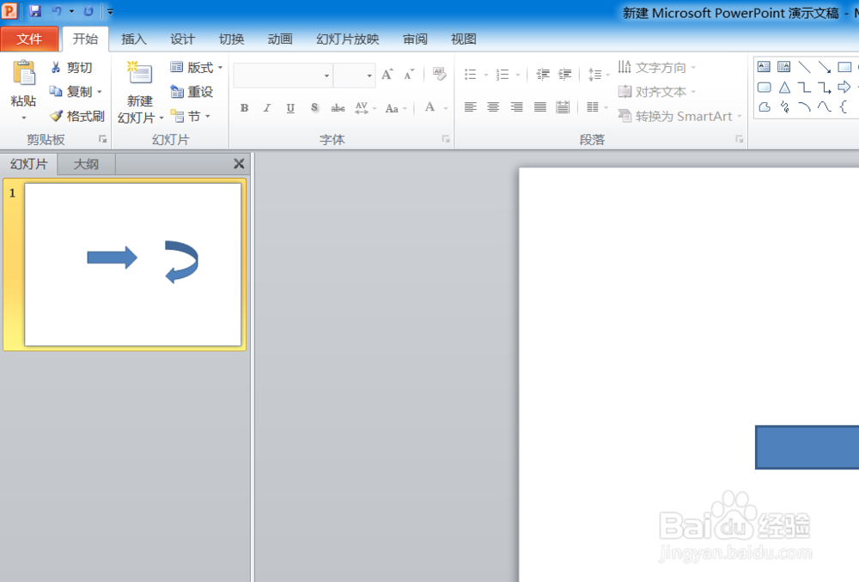Click the 新建幻灯片 new slide icon
This screenshot has height=582, width=859.
pyautogui.click(x=140, y=73)
